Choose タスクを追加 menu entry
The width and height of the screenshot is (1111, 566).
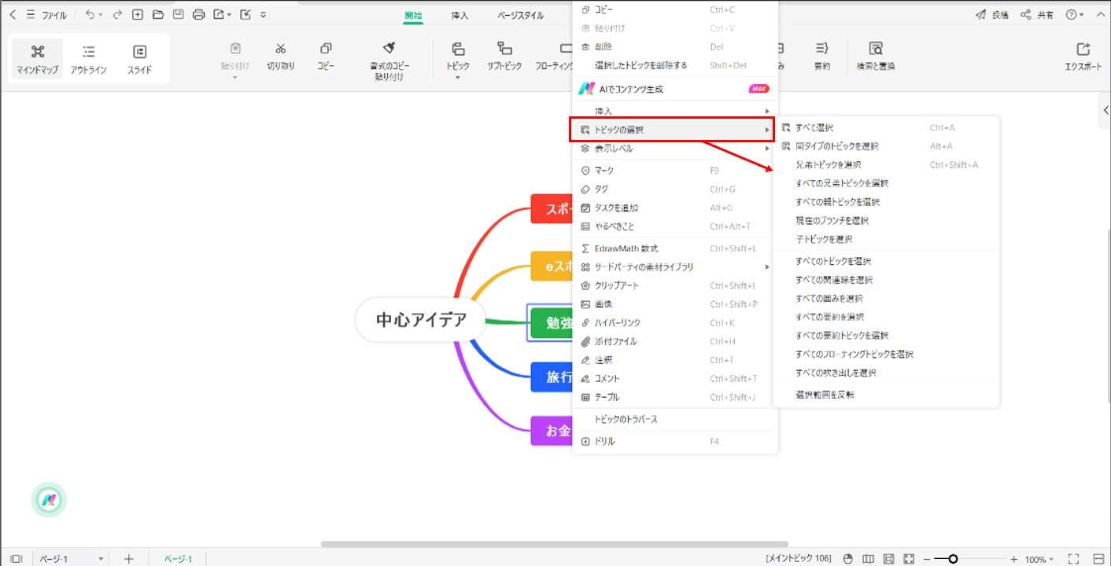[675, 208]
